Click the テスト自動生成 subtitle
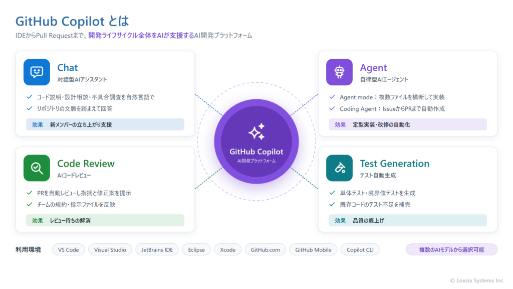 (x=378, y=175)
